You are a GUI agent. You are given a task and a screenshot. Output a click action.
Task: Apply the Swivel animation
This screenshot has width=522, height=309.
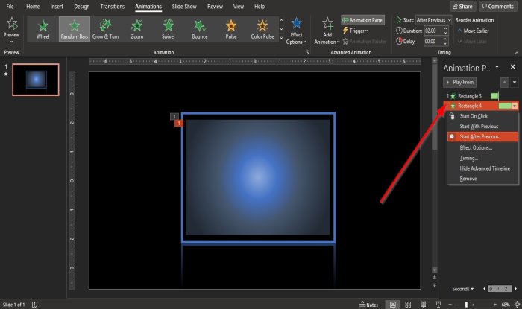(x=168, y=29)
